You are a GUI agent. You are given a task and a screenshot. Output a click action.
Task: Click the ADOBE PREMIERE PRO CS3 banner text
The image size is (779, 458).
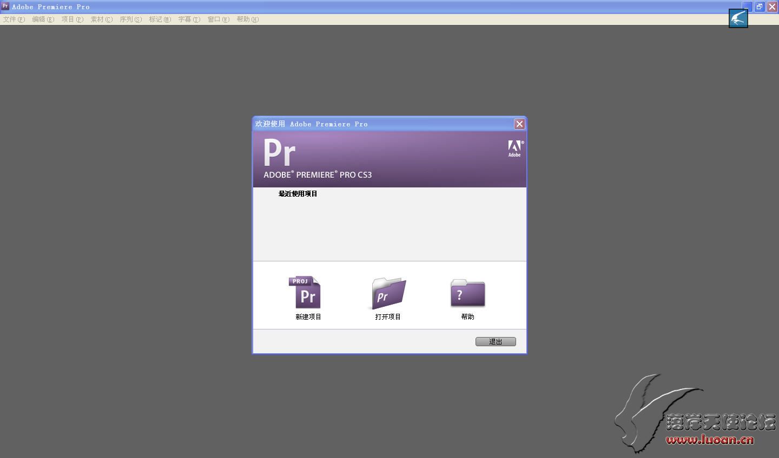pos(318,175)
